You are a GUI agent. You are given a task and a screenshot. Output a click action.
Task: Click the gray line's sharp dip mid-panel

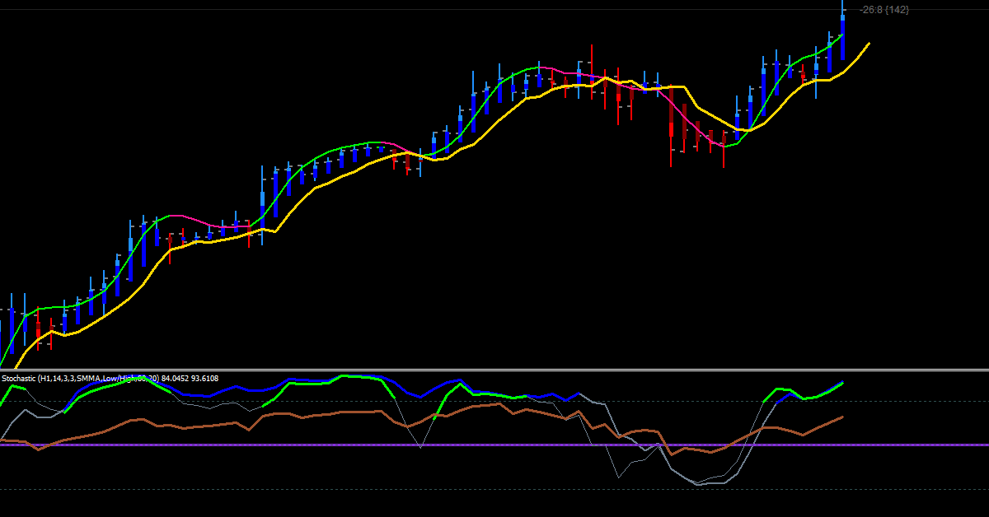click(x=421, y=448)
